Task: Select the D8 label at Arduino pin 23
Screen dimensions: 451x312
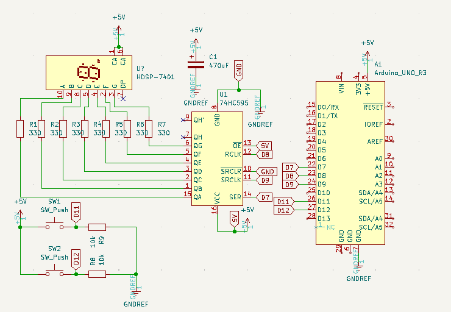Action: [x=291, y=175]
